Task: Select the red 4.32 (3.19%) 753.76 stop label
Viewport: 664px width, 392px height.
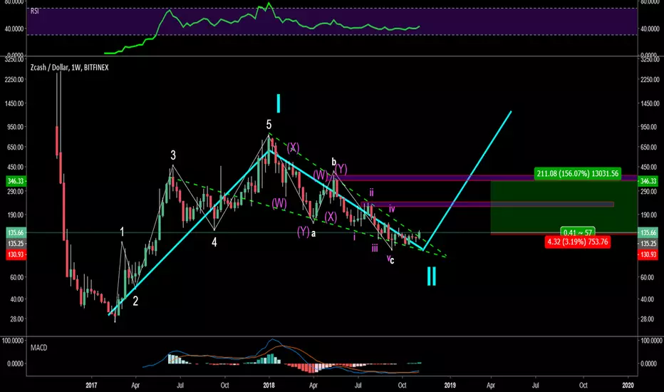Action: [578, 242]
